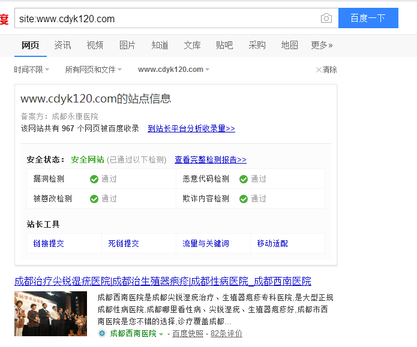
Task: Expand the 更多» tab menu
Action: point(322,45)
